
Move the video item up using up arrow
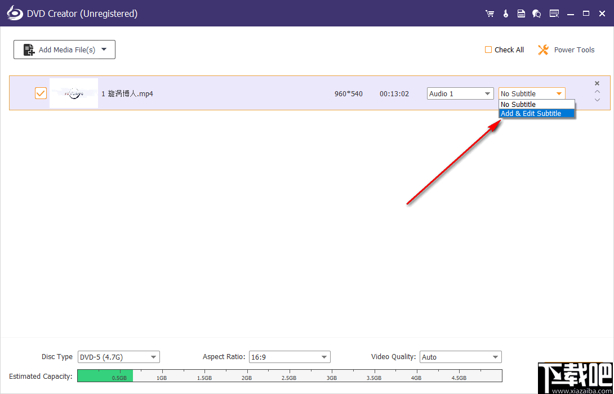point(597,91)
